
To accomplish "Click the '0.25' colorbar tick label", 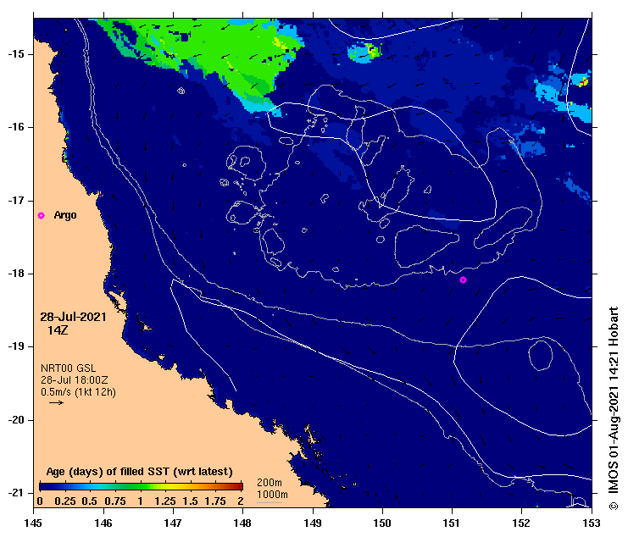I will (65, 501).
